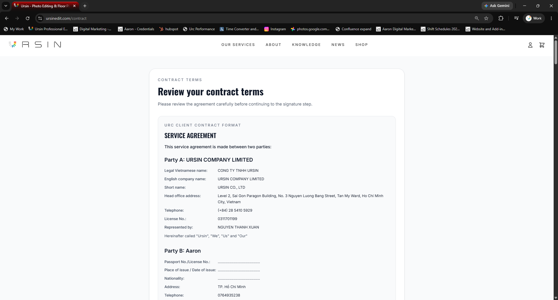Open the My Work bookmark
This screenshot has height=300, width=558.
pyautogui.click(x=14, y=29)
